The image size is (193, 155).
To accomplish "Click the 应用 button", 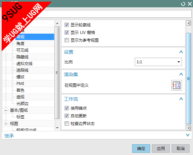I will 161,149.
